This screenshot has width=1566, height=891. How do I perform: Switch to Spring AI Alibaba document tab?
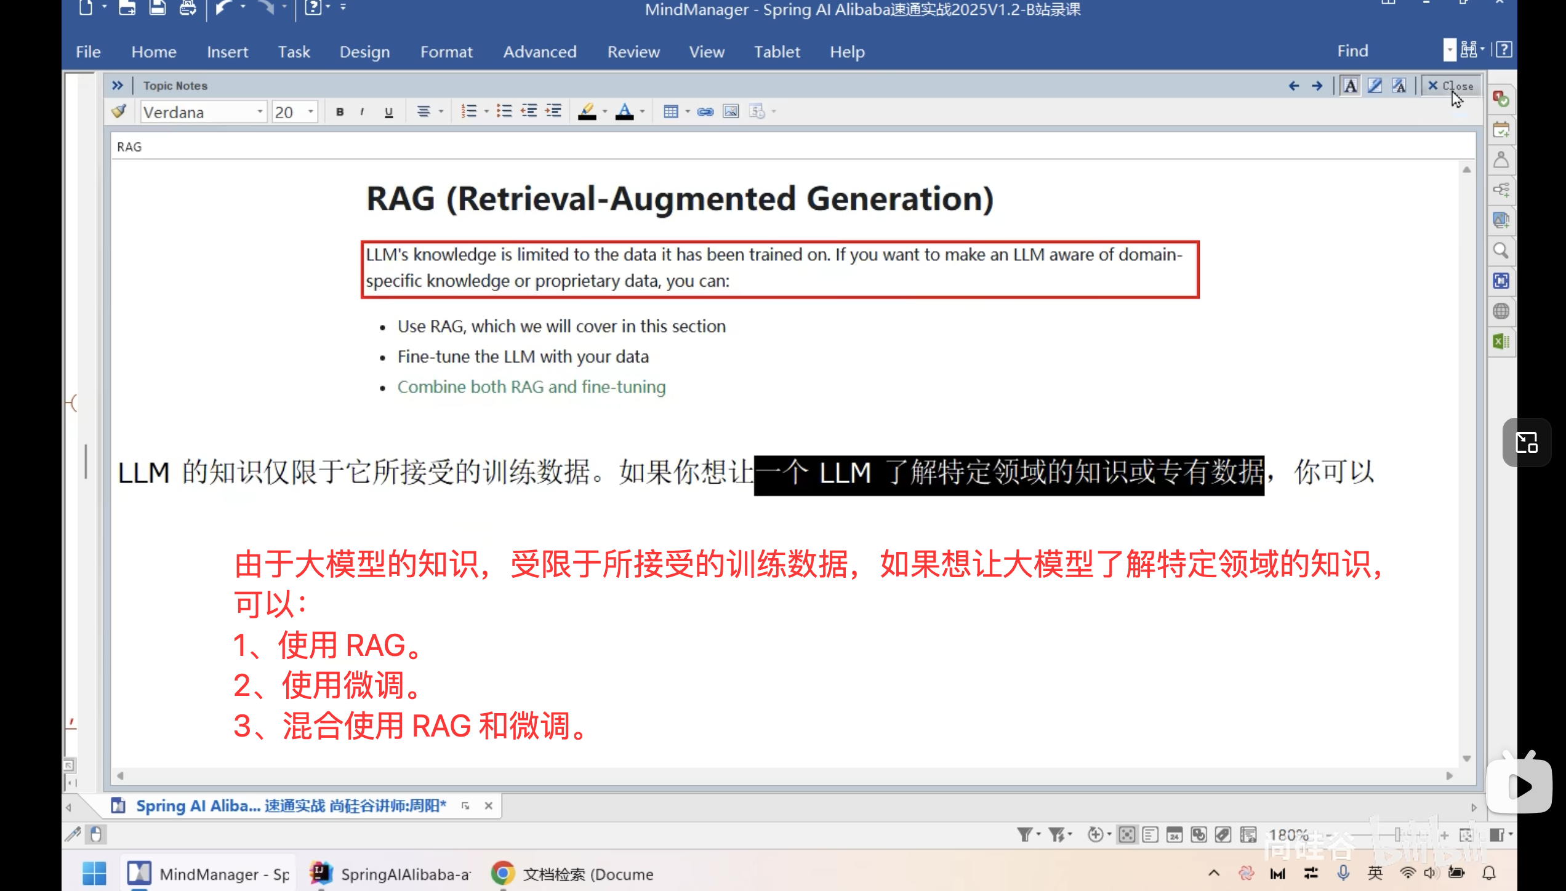point(290,805)
